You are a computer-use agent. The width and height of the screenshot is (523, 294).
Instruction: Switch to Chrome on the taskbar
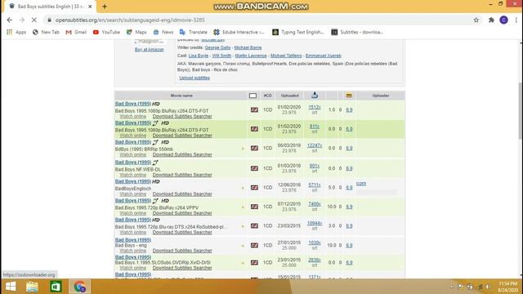tap(80, 287)
